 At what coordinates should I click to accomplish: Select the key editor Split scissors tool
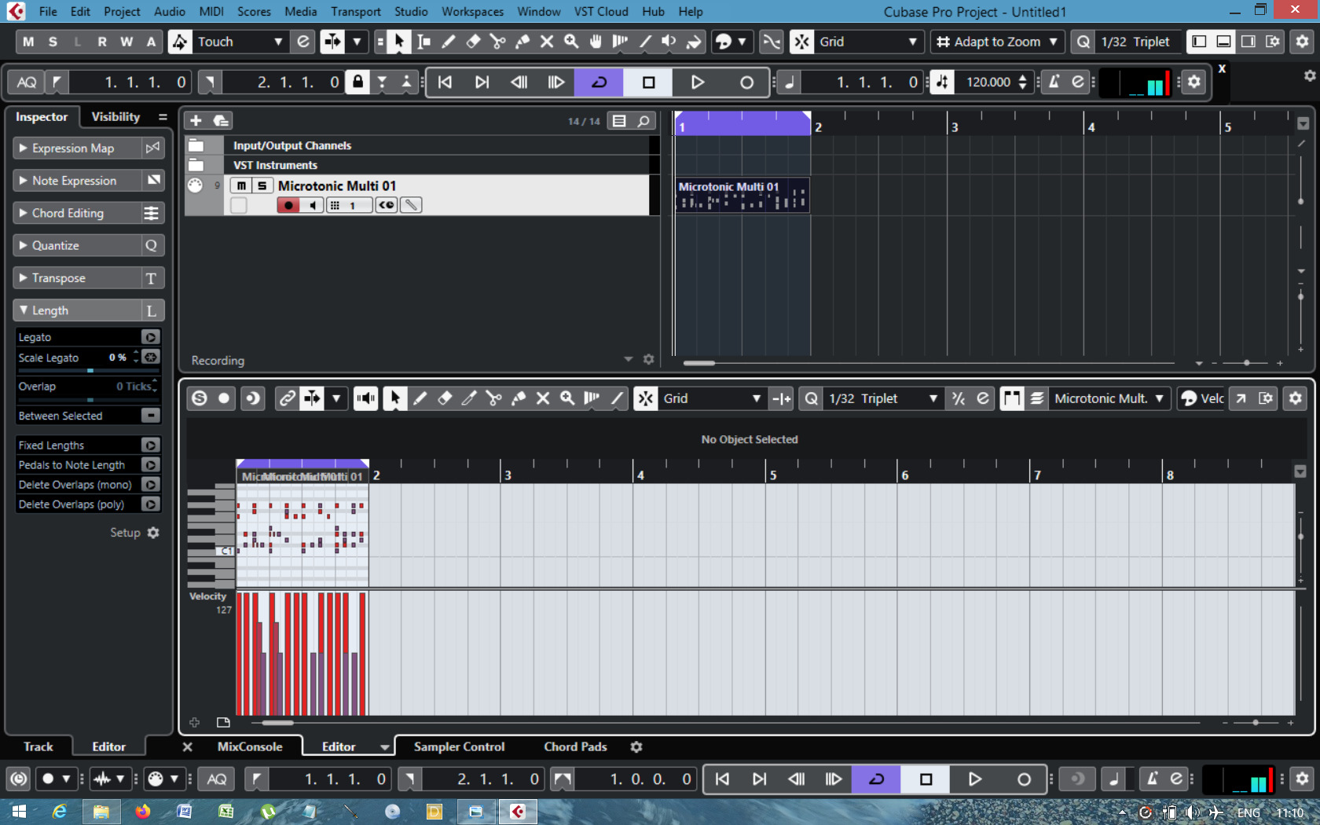click(x=493, y=398)
